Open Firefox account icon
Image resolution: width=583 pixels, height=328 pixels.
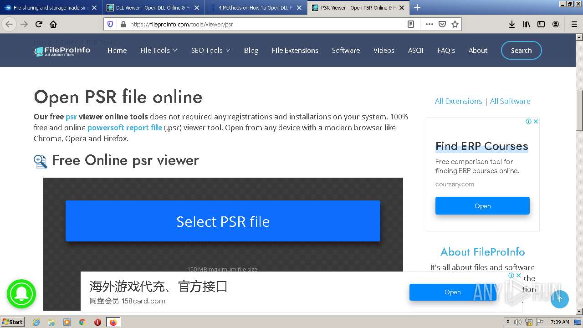pyautogui.click(x=556, y=24)
